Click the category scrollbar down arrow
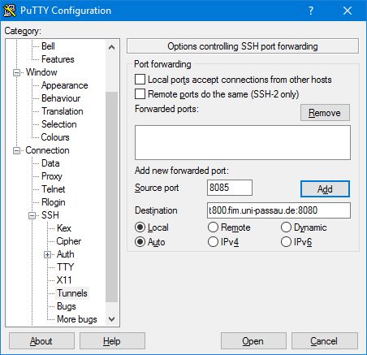The width and height of the screenshot is (367, 355). coord(111,319)
